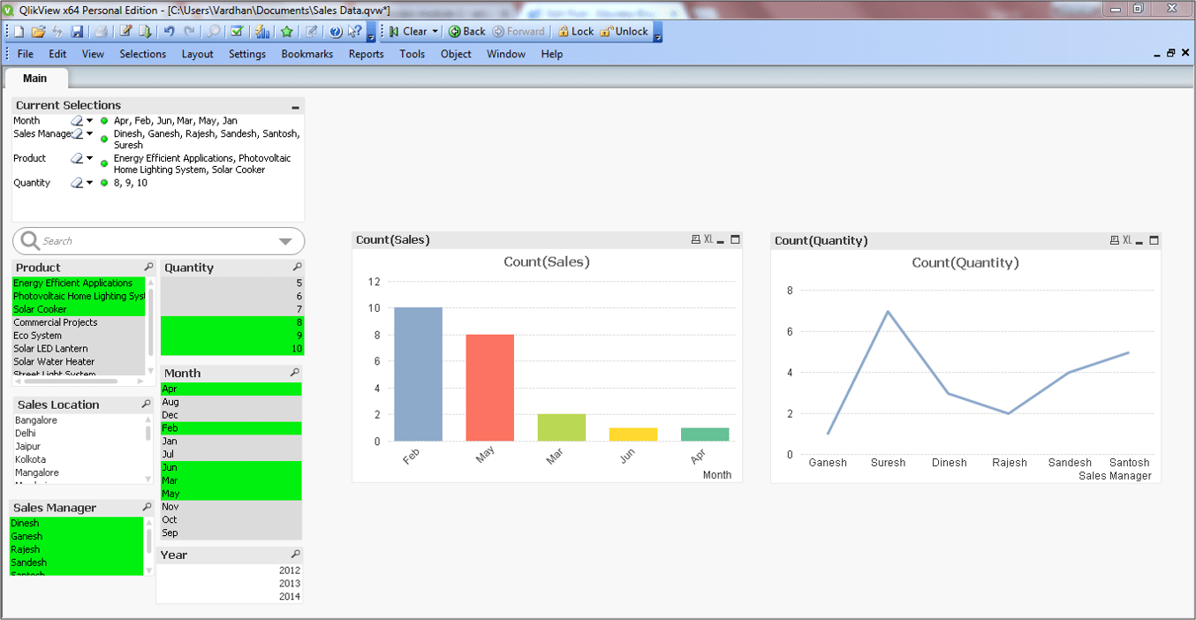Click the Undo layout change icon

click(x=169, y=32)
